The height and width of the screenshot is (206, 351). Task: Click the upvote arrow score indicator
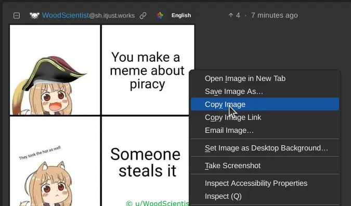pos(235,16)
